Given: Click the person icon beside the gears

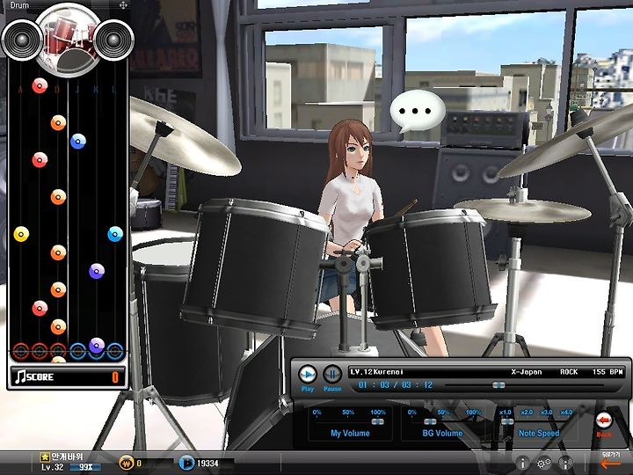Looking at the screenshot, I should [565, 463].
